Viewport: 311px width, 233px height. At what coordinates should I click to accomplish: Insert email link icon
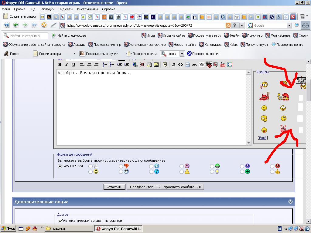point(149,65)
